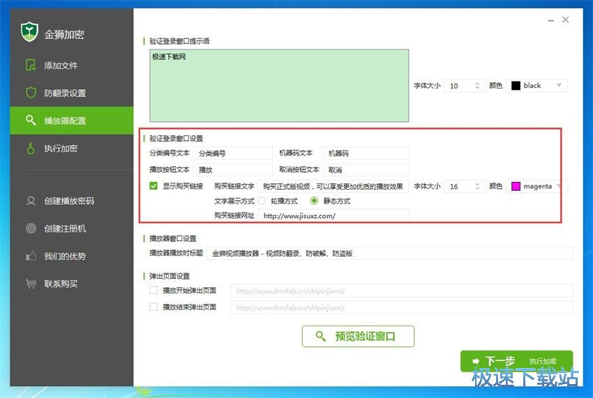593x398 pixels.
Task: Select the 轮播方式 radio button
Action: tap(262, 201)
